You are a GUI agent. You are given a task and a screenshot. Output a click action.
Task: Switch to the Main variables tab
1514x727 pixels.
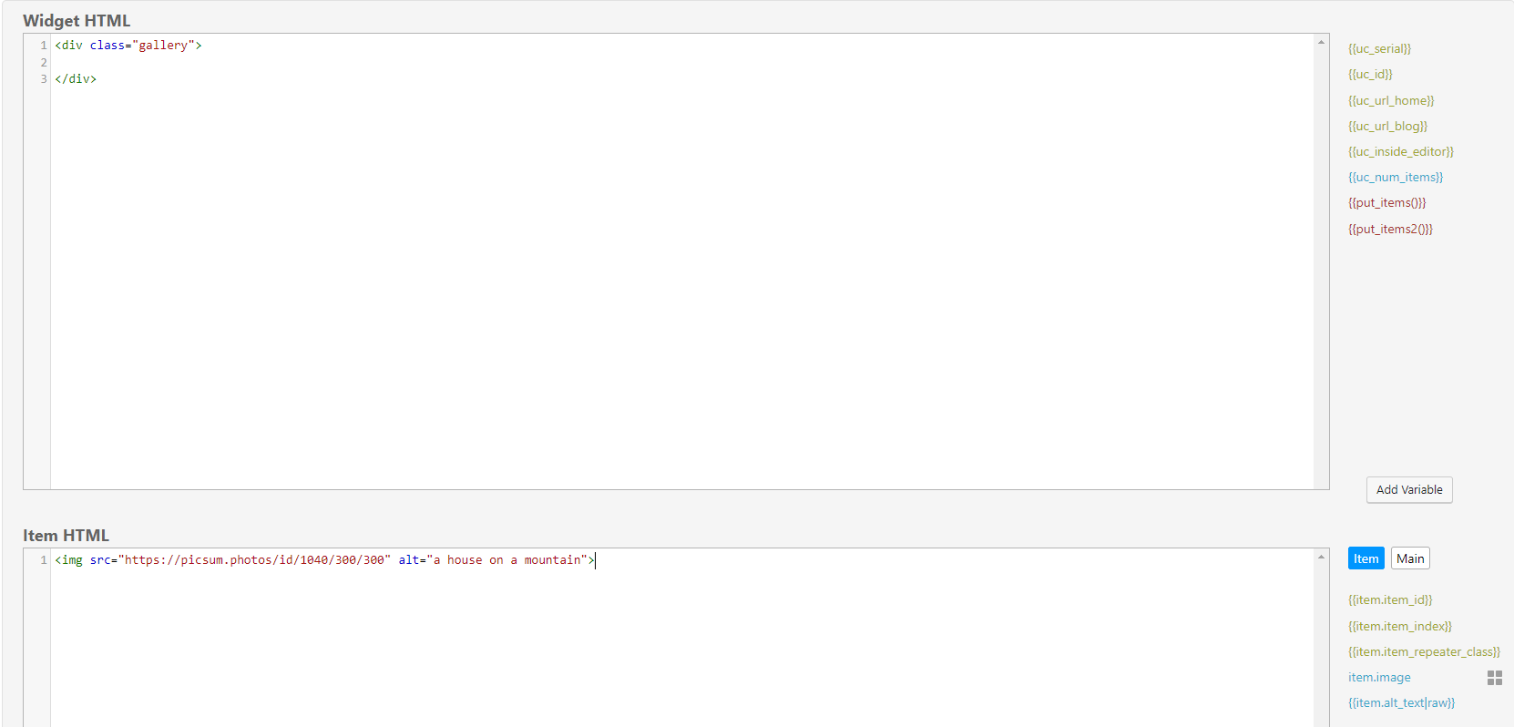tap(1410, 558)
